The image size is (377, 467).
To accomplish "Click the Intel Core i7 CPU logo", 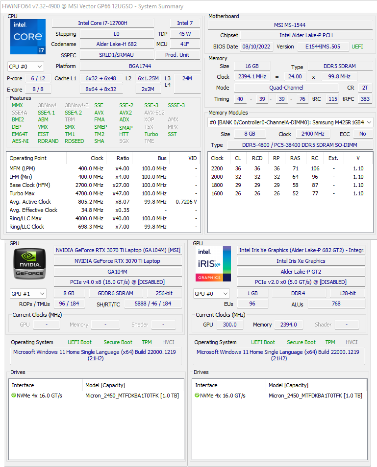I will pyautogui.click(x=28, y=37).
